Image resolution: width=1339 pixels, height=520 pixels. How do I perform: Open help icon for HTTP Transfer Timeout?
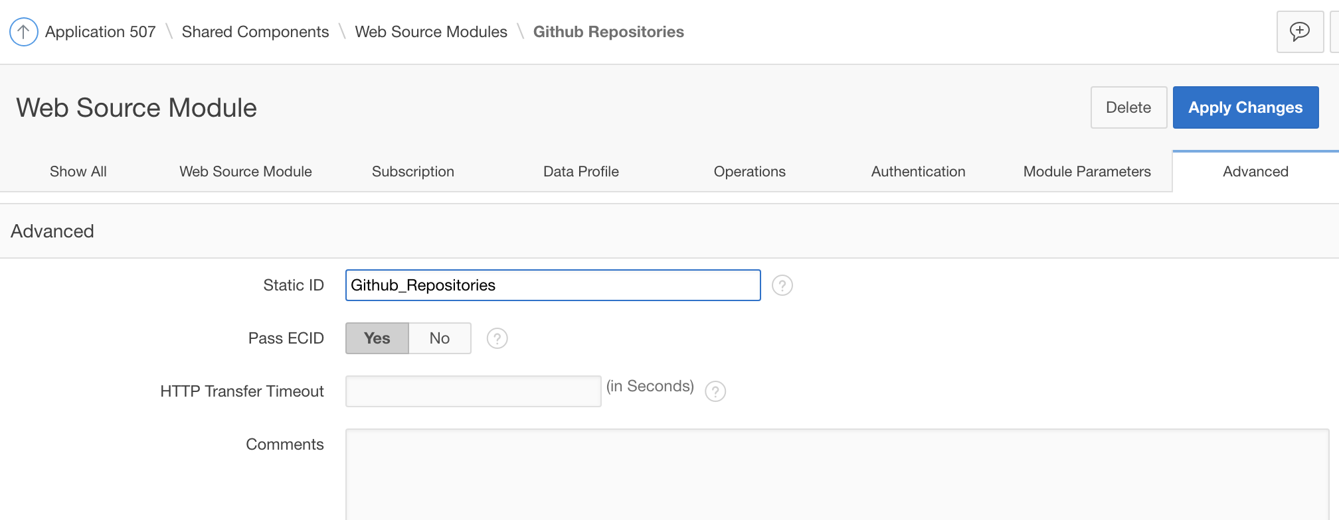pos(715,391)
